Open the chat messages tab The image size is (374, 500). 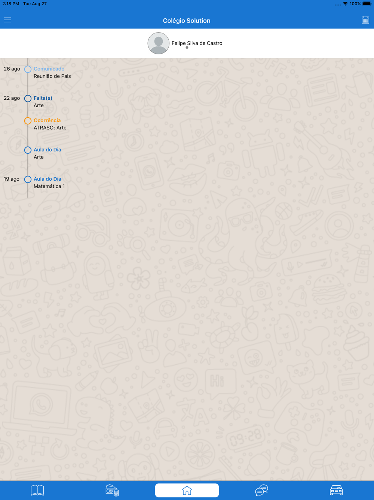[x=262, y=490]
